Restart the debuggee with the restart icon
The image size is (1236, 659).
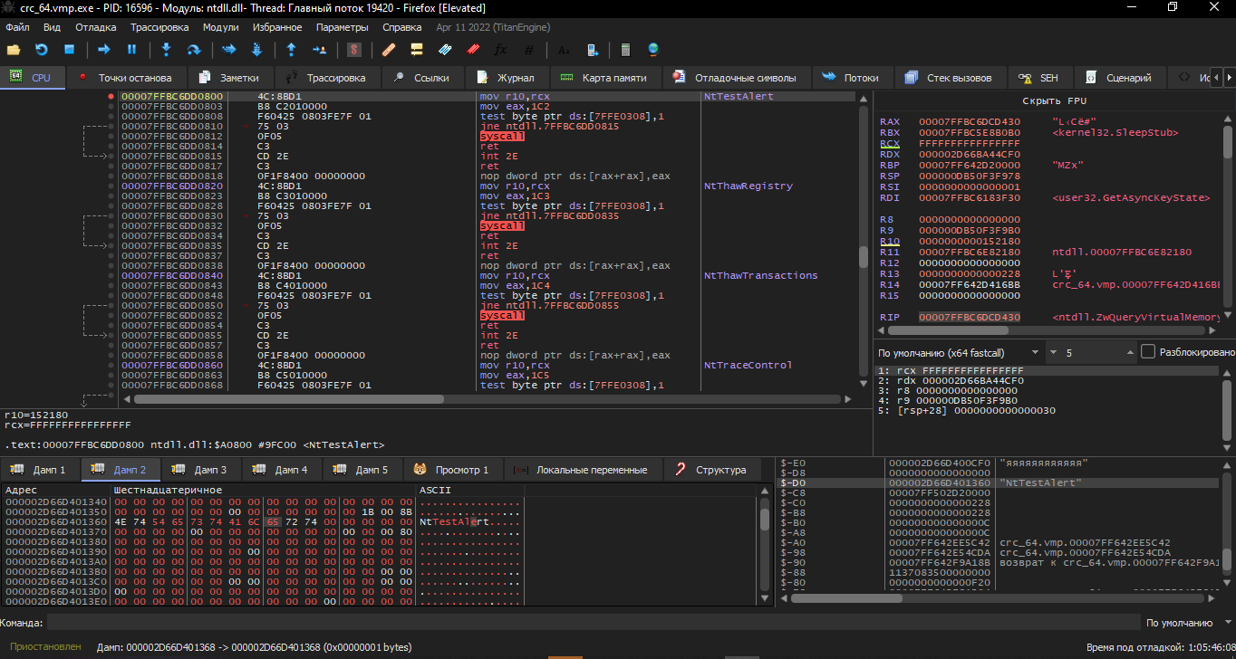[41, 50]
